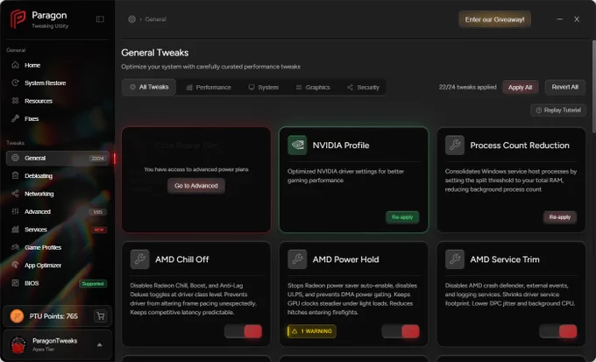This screenshot has height=362, width=596.
Task: Re-apply the NVIDIA Profile tweak
Action: [402, 217]
